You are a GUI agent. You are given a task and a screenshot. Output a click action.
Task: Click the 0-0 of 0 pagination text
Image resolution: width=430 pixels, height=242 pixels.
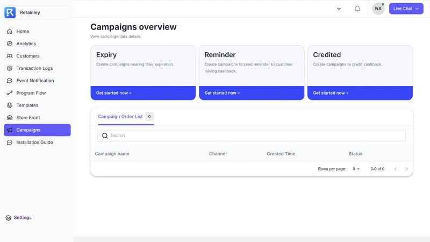(x=377, y=169)
